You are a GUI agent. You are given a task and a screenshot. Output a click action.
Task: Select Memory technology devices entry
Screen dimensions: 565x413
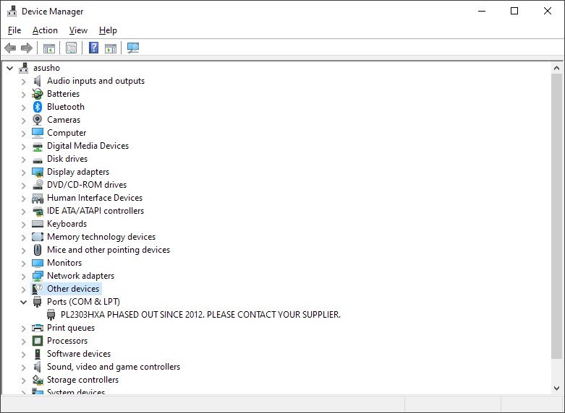click(101, 237)
